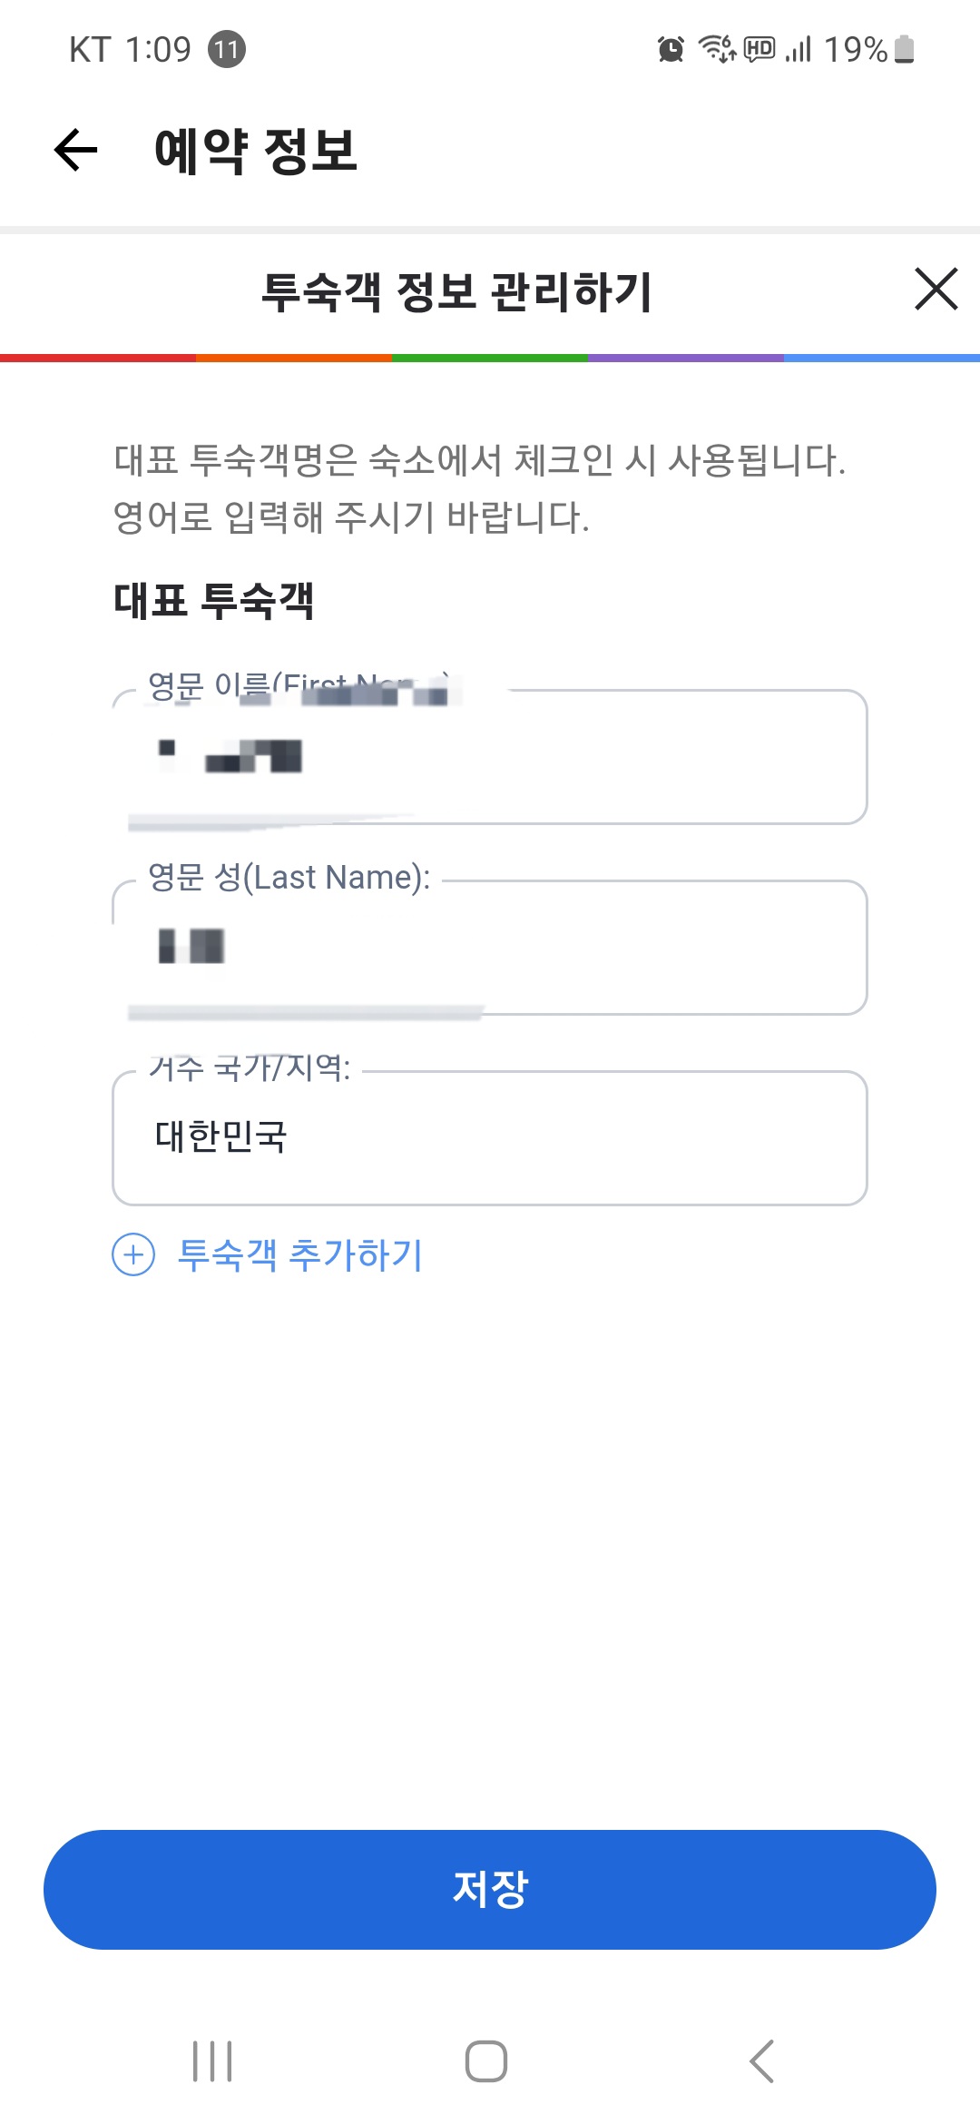The width and height of the screenshot is (980, 2124).
Task: Tap the circled plus icon
Action: pyautogui.click(x=133, y=1255)
